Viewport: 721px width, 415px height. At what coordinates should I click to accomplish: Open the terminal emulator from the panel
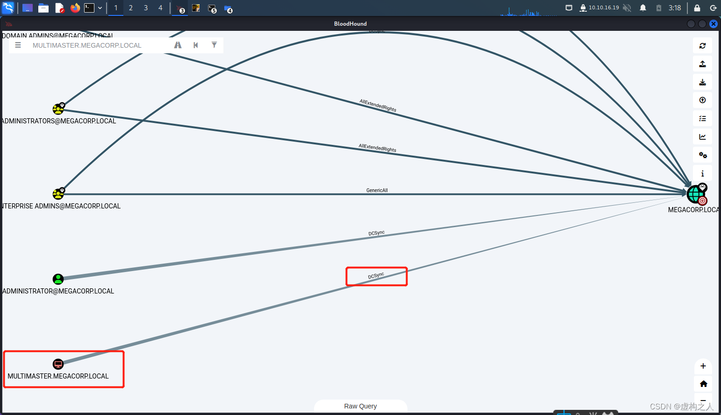tap(89, 8)
